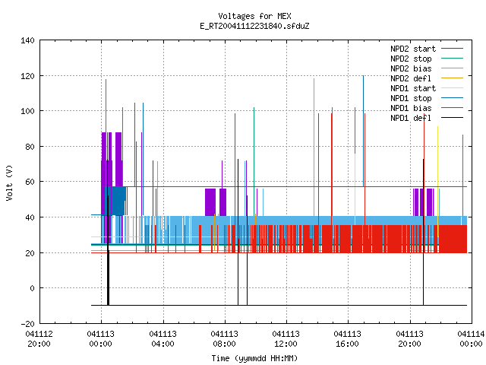Click the dark blue spike reaching 120 V

click(x=363, y=130)
